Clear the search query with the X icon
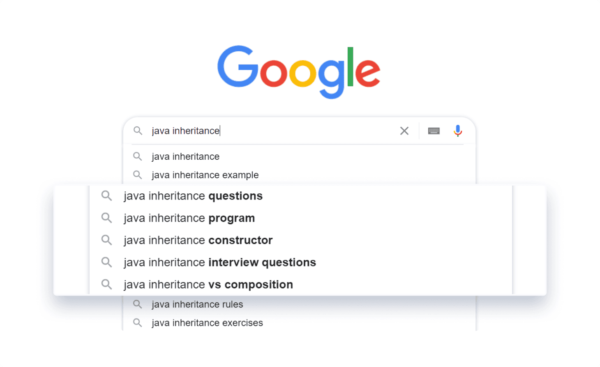Image resolution: width=600 pixels, height=367 pixels. pos(404,131)
